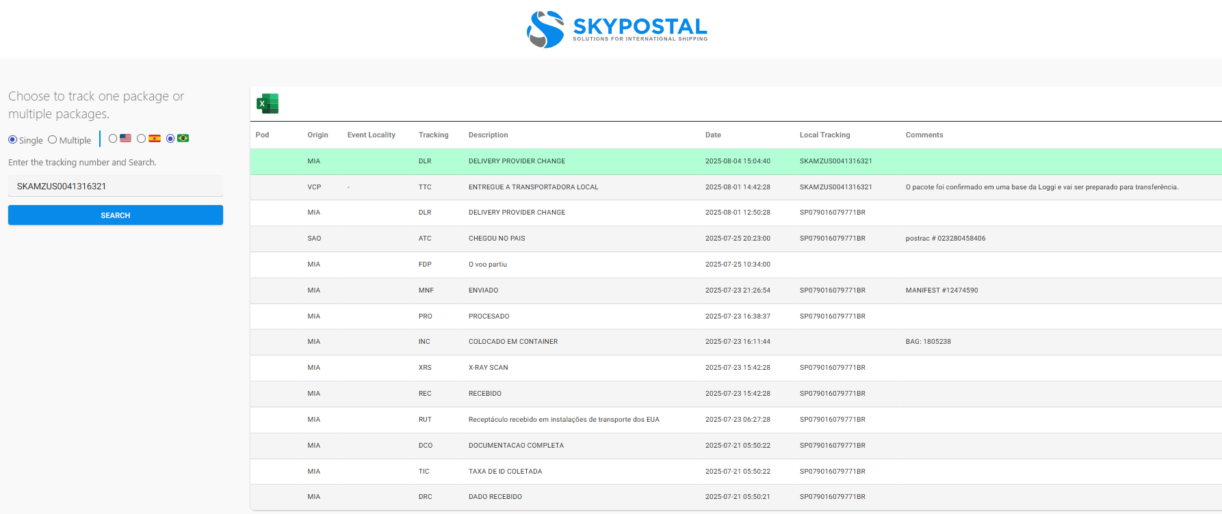Click the DCO tracking code
Image resolution: width=1222 pixels, height=514 pixels.
(426, 446)
